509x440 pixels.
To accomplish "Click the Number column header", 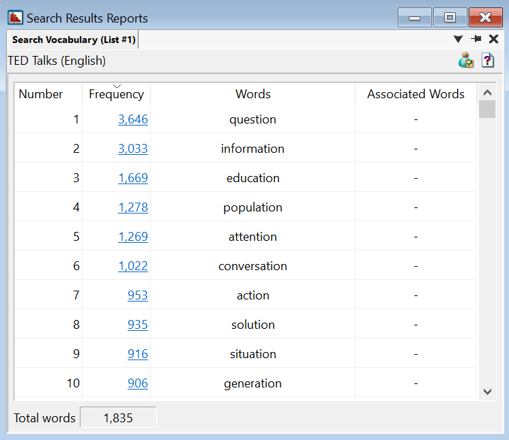I will [x=41, y=94].
